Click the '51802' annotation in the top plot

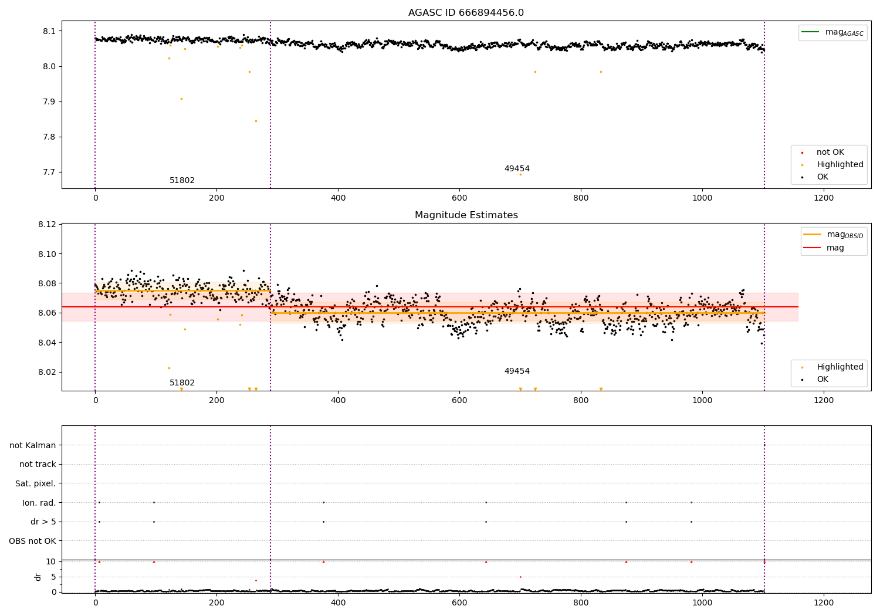pyautogui.click(x=182, y=181)
